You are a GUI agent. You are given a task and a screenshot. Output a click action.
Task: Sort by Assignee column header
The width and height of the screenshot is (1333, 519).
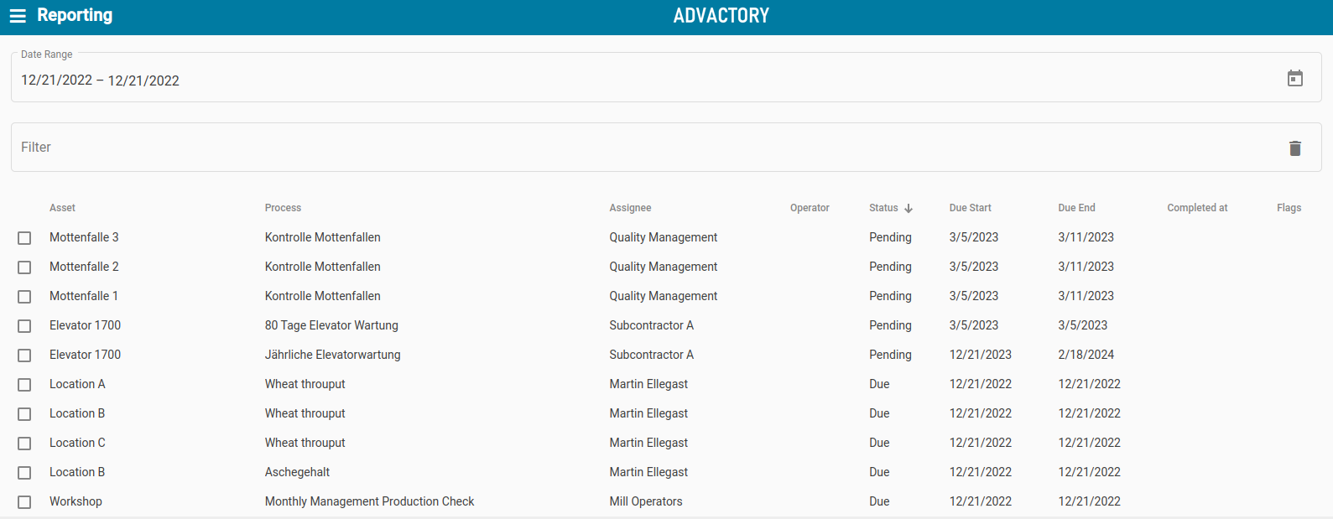point(630,208)
